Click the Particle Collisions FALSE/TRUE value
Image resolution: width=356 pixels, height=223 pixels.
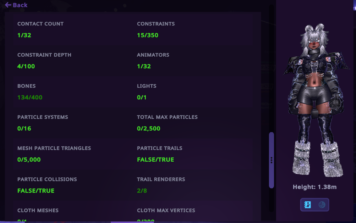pos(36,191)
